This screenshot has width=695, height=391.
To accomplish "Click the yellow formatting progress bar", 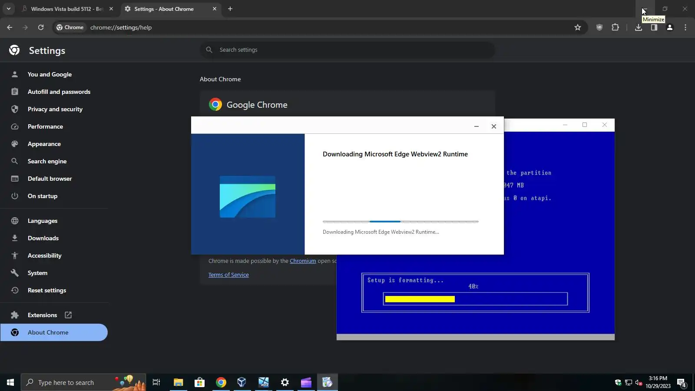I will (x=475, y=299).
